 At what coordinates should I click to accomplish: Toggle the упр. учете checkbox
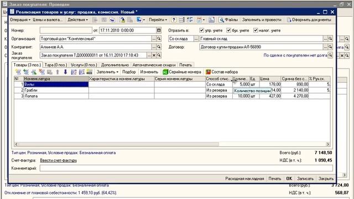pos(201,30)
